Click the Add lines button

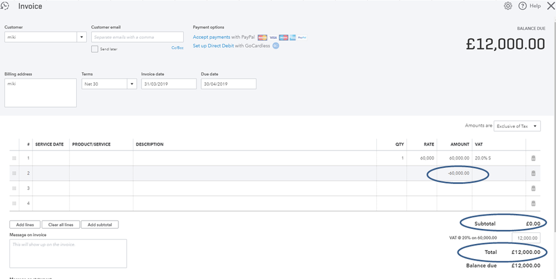[x=23, y=225]
